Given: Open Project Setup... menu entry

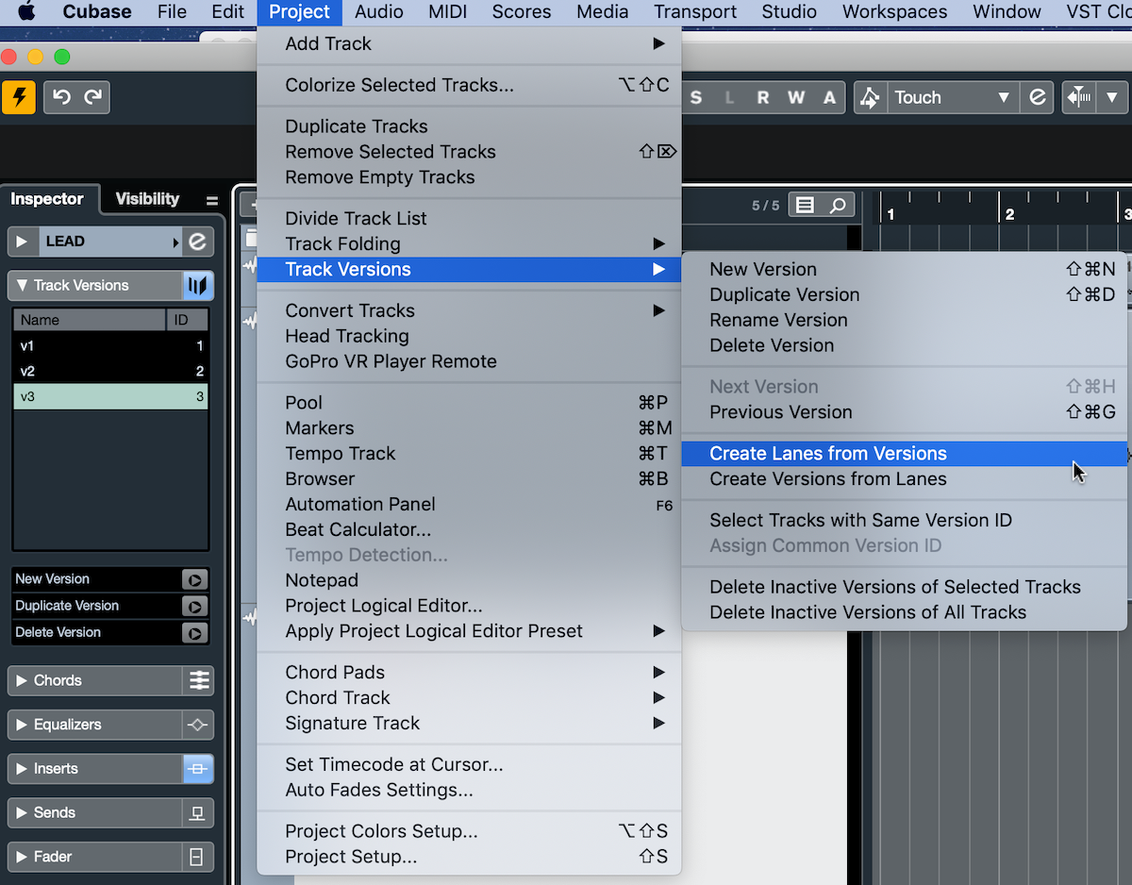Looking at the screenshot, I should [469, 857].
